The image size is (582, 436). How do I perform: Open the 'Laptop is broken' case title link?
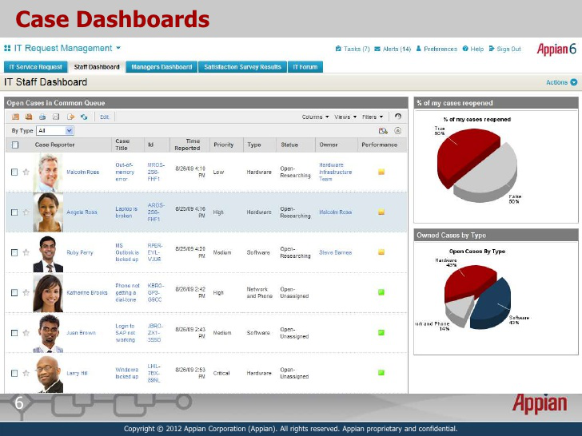(126, 212)
